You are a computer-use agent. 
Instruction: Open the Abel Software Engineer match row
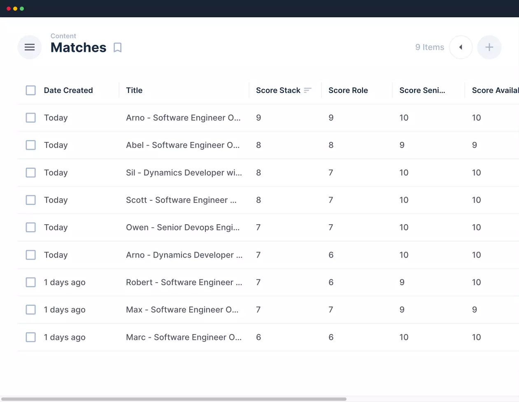[x=182, y=145]
